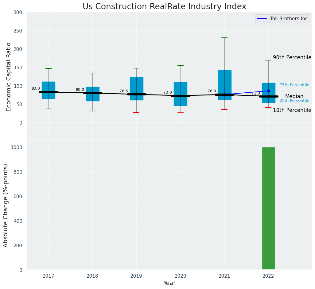315x289 pixels.
Task: Click the 75th Percentile label
Action: (x=294, y=85)
